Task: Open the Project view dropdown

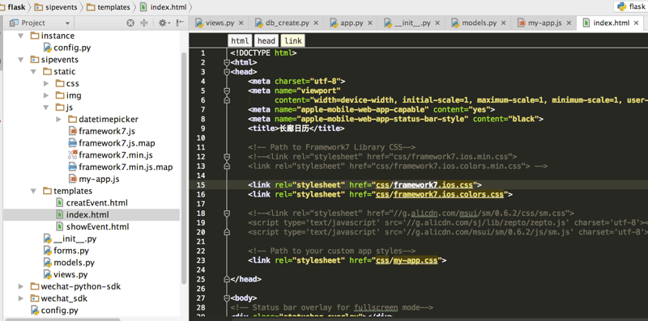Action: coord(67,23)
